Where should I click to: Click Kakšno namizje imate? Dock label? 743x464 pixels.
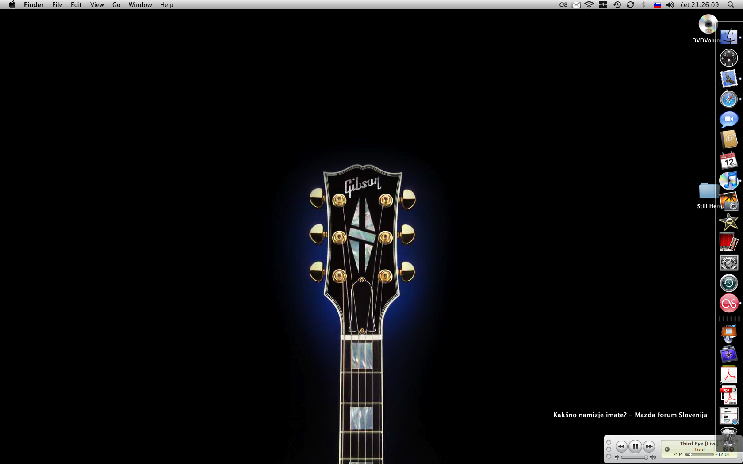pos(630,415)
